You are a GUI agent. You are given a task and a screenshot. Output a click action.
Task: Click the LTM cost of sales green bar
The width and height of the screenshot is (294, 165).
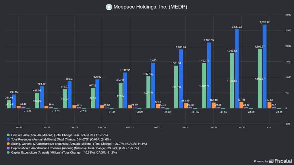tap(260, 78)
